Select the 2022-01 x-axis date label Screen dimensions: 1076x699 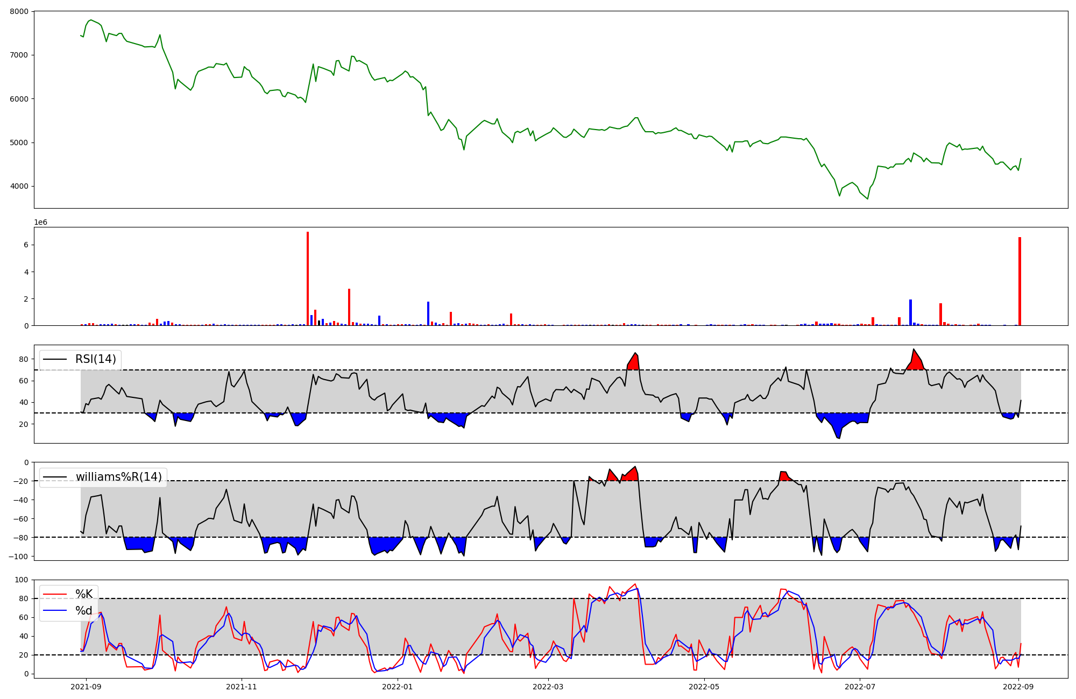point(398,687)
